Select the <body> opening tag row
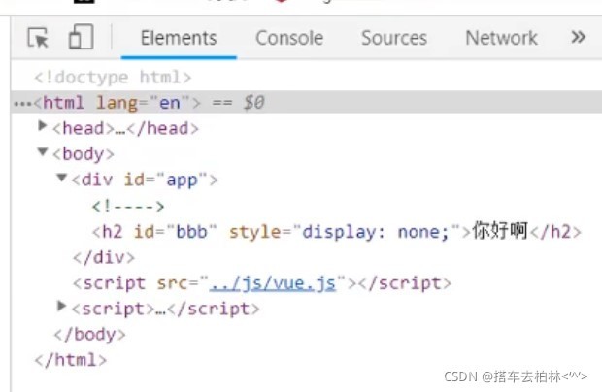Image resolution: width=602 pixels, height=392 pixels. (84, 154)
